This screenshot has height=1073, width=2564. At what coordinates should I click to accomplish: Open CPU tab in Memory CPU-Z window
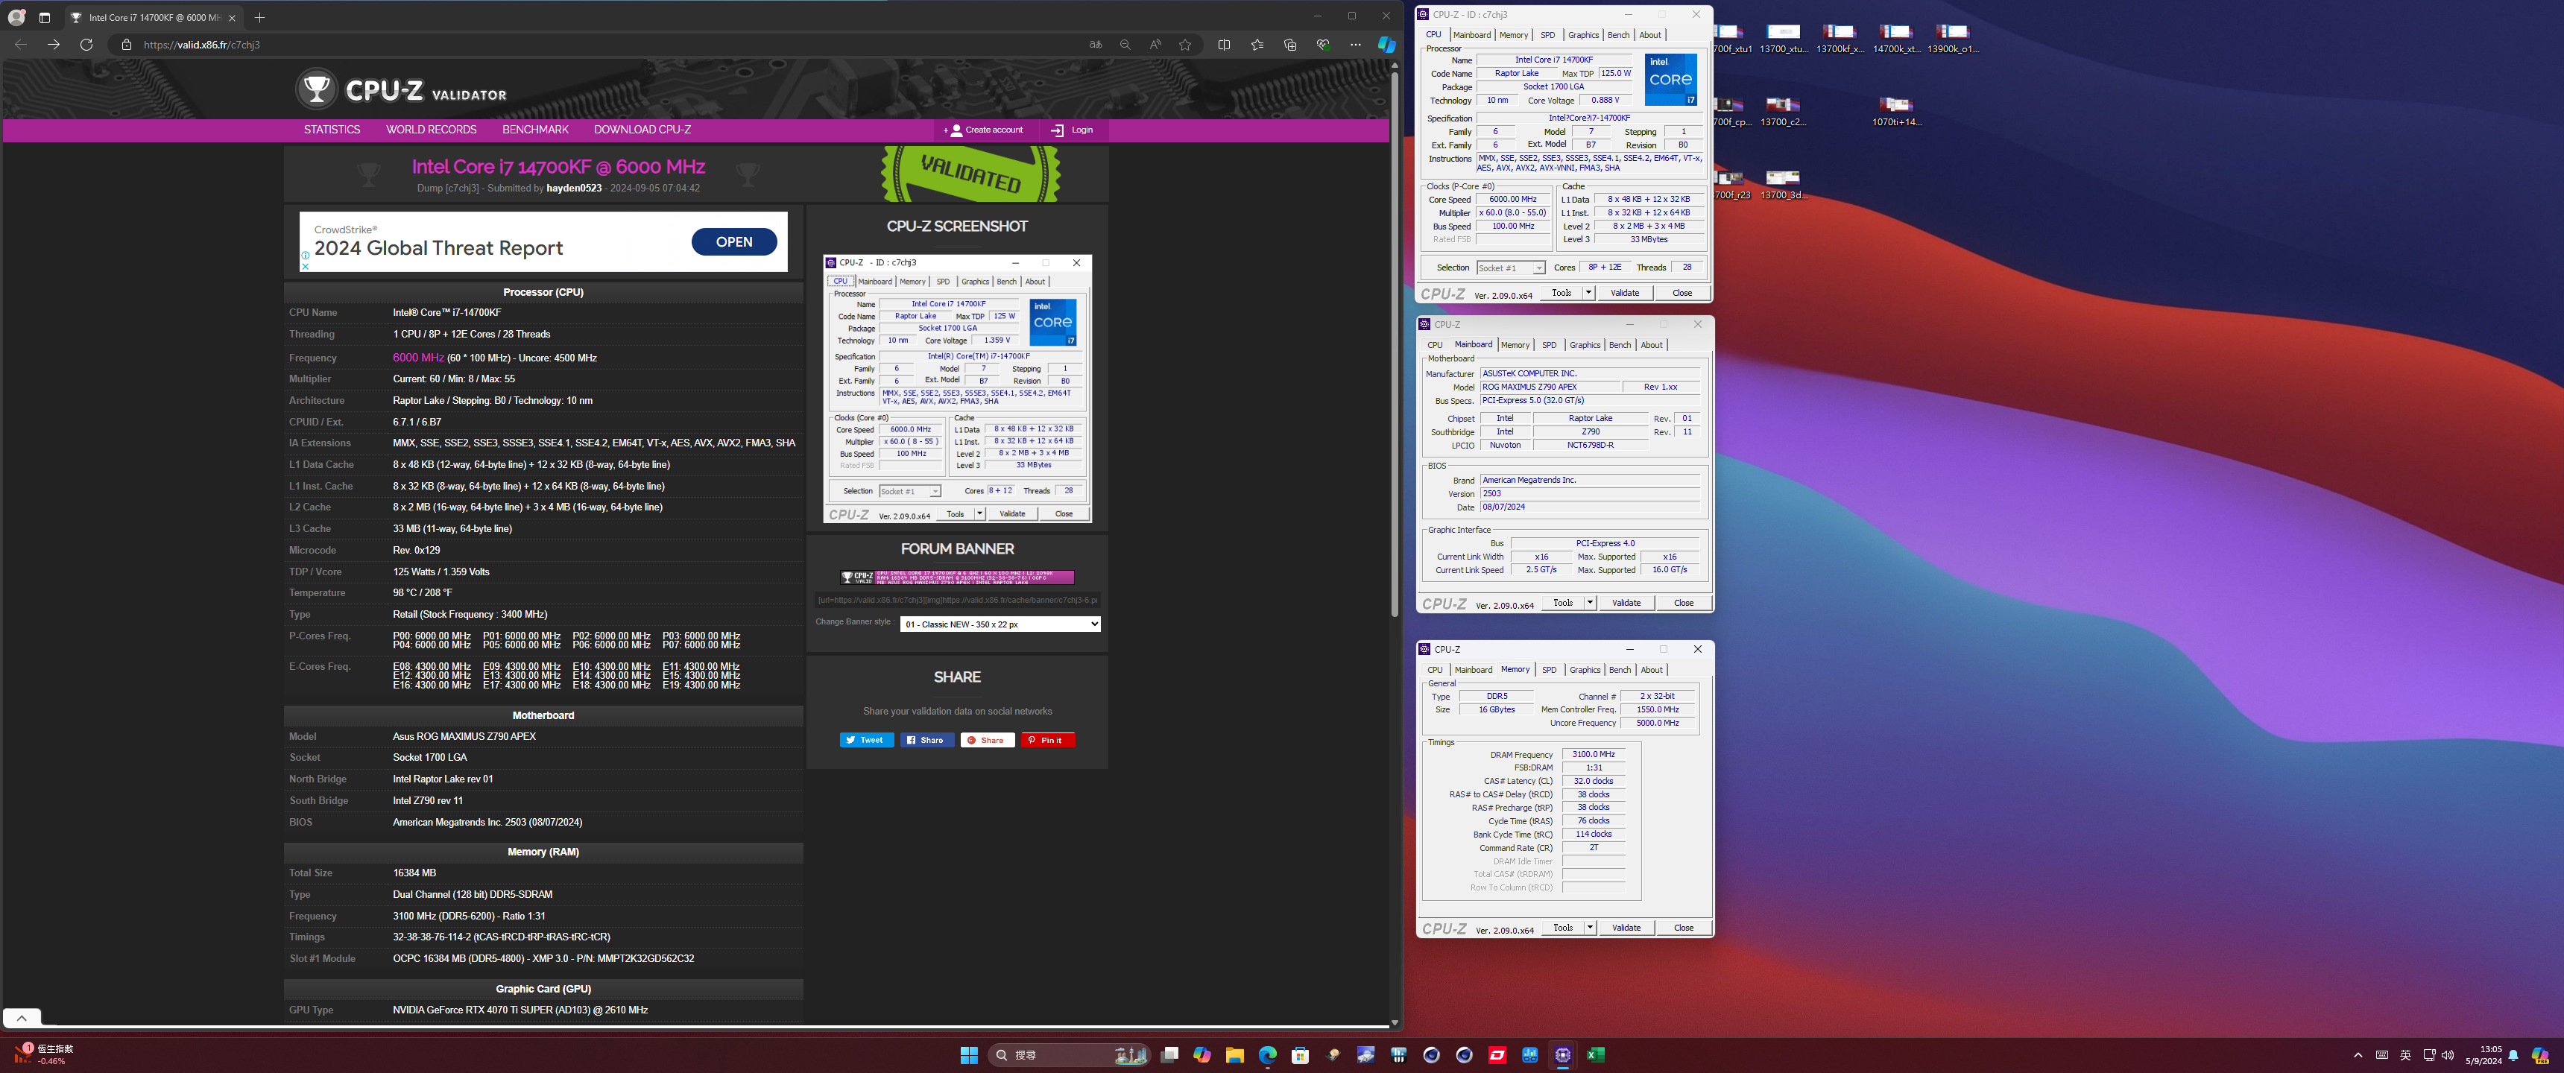coord(1434,670)
